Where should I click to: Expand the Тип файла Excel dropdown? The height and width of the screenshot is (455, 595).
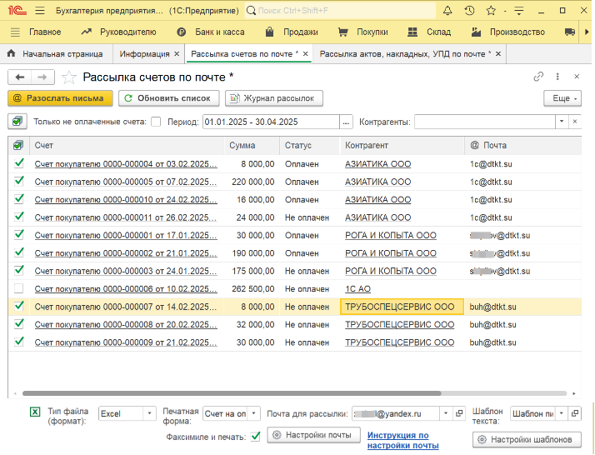149,413
